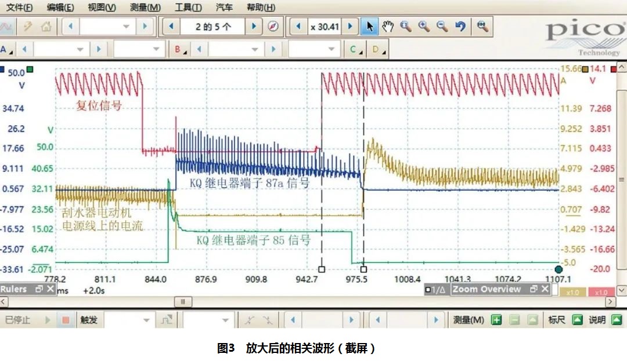
Task: Open Channel D options button
Action: pos(379,50)
